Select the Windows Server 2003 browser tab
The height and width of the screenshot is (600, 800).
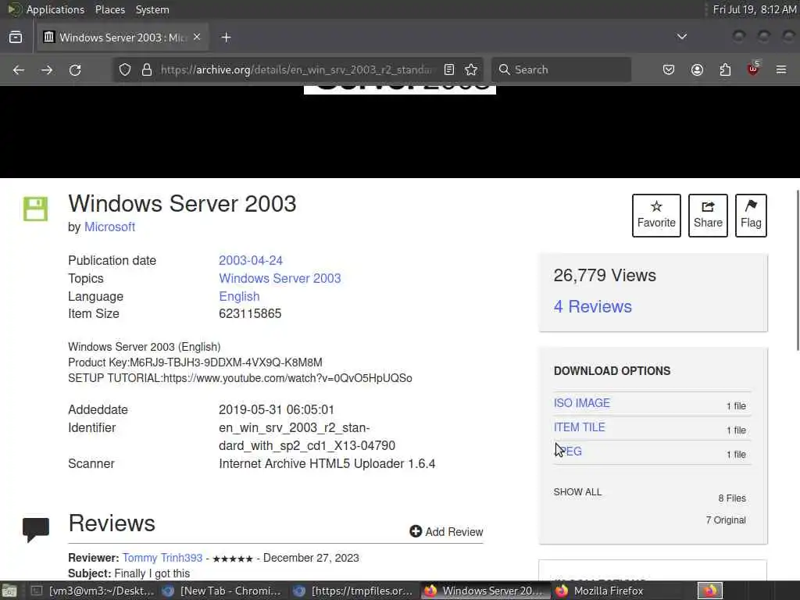point(123,37)
